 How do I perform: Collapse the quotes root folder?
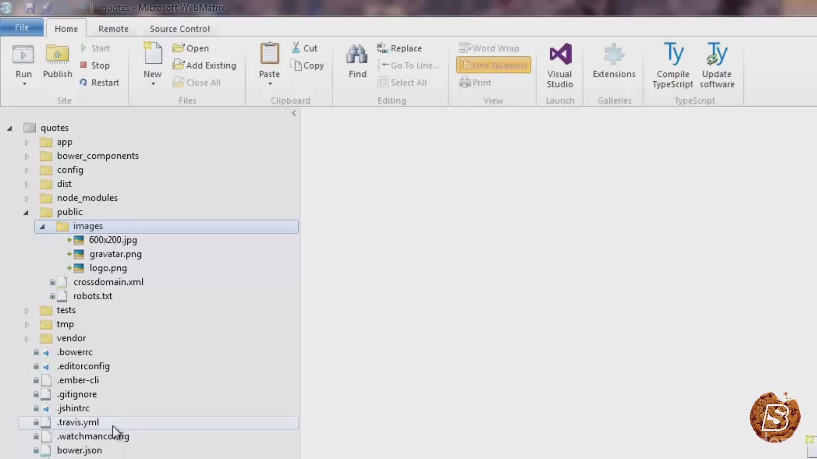pyautogui.click(x=9, y=128)
